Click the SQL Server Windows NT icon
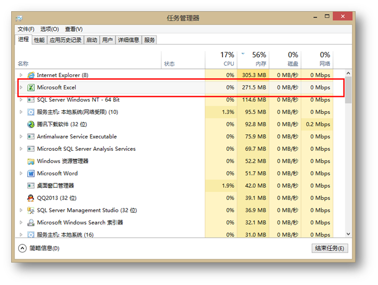The height and width of the screenshot is (285, 378). coord(31,100)
